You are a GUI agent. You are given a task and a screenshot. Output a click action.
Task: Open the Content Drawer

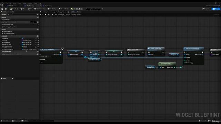pos(6,121)
